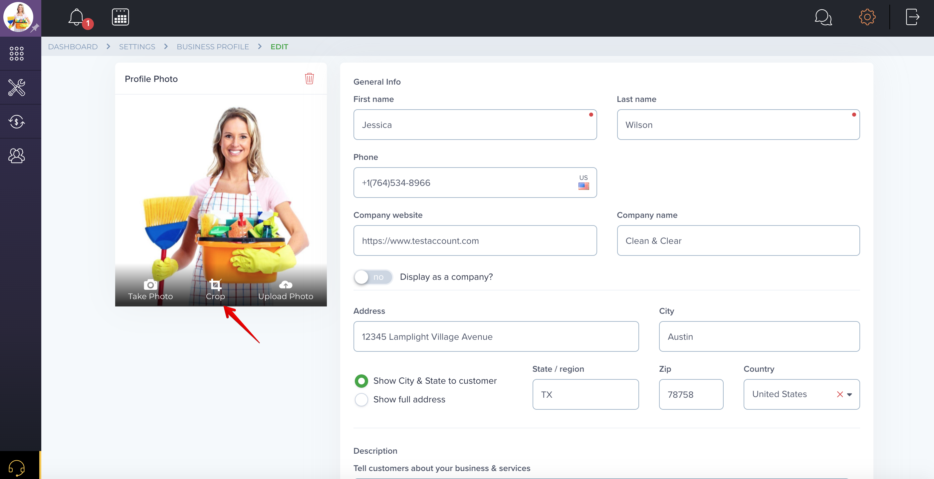This screenshot has height=479, width=934.
Task: Go to Settings breadcrumb
Action: [x=137, y=47]
